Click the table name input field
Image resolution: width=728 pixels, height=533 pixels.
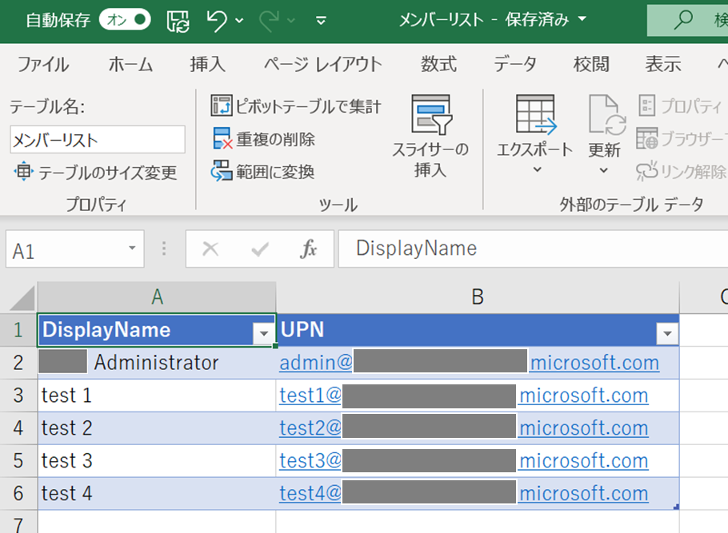(97, 140)
